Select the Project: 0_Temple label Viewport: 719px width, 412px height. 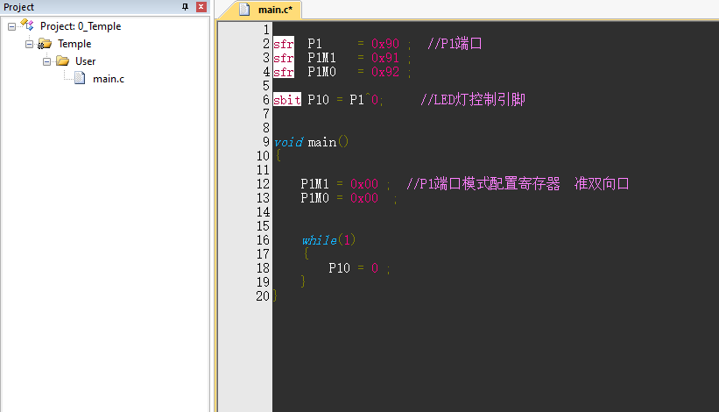coord(81,26)
